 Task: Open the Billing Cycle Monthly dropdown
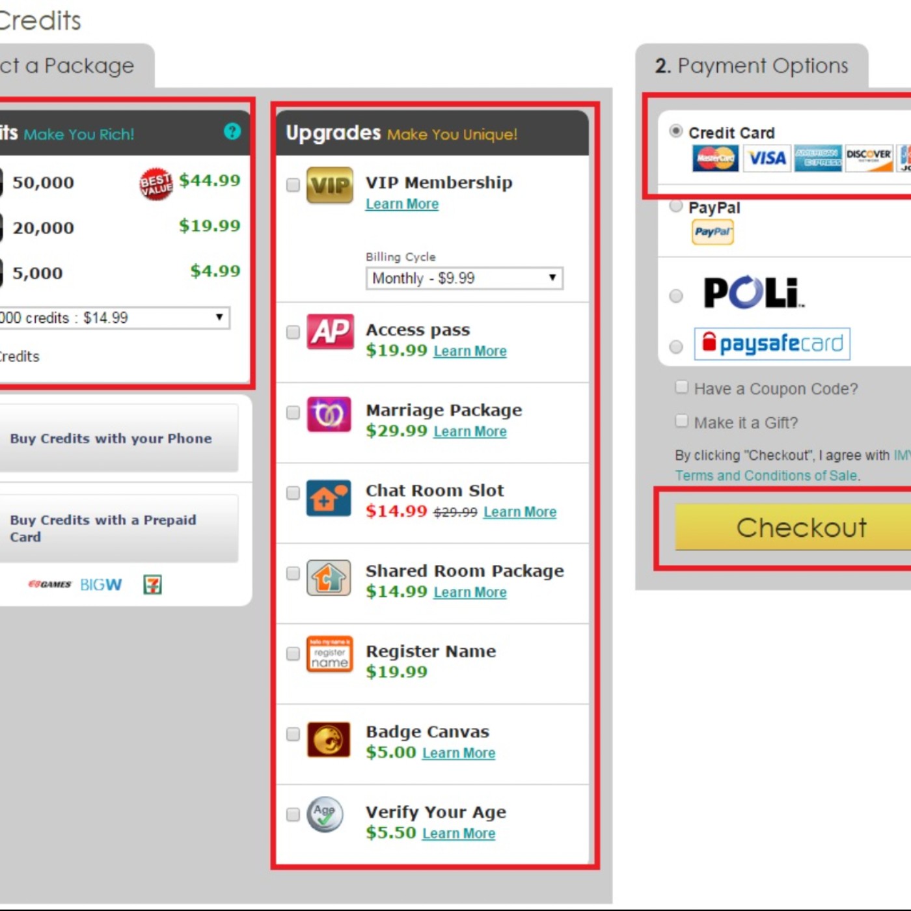pos(464,279)
